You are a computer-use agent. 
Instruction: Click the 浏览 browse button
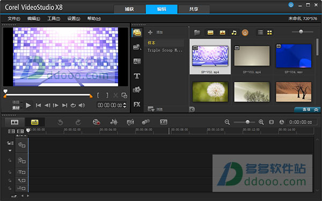click(x=155, y=109)
